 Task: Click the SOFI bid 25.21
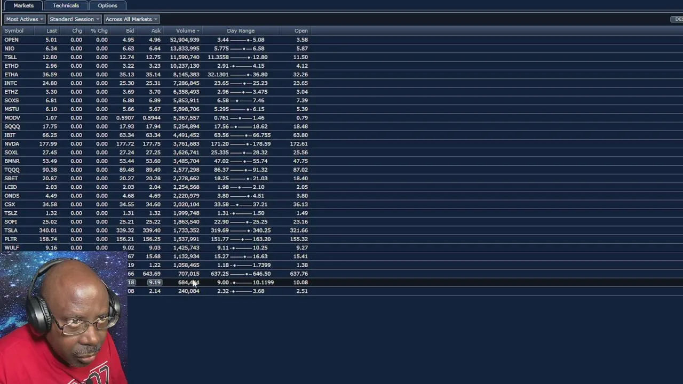pyautogui.click(x=127, y=222)
